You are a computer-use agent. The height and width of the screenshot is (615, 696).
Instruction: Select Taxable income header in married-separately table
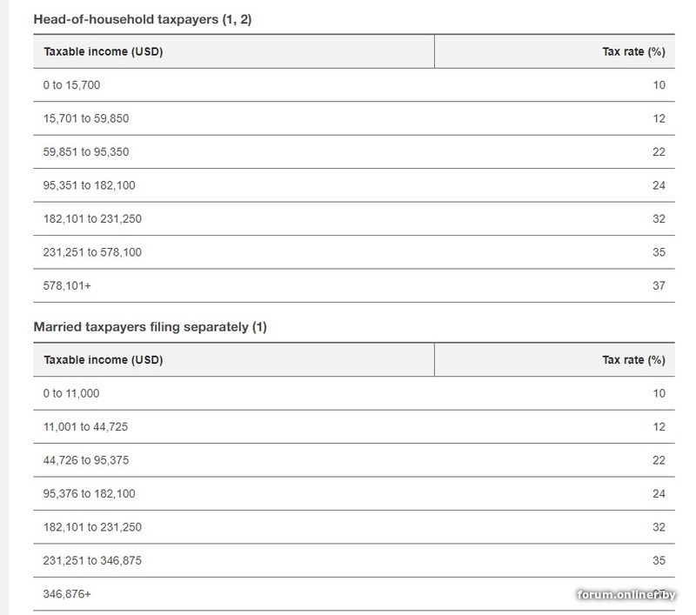[104, 359]
